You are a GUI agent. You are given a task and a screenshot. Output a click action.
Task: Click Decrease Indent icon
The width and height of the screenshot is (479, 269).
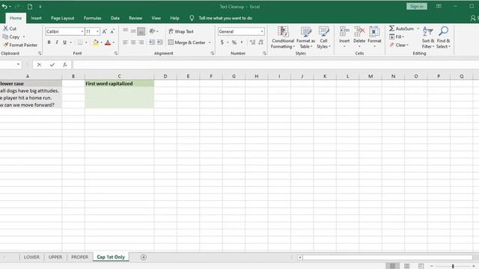tap(152, 43)
